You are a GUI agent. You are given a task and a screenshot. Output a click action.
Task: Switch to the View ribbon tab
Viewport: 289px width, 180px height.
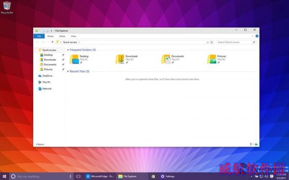(73, 36)
